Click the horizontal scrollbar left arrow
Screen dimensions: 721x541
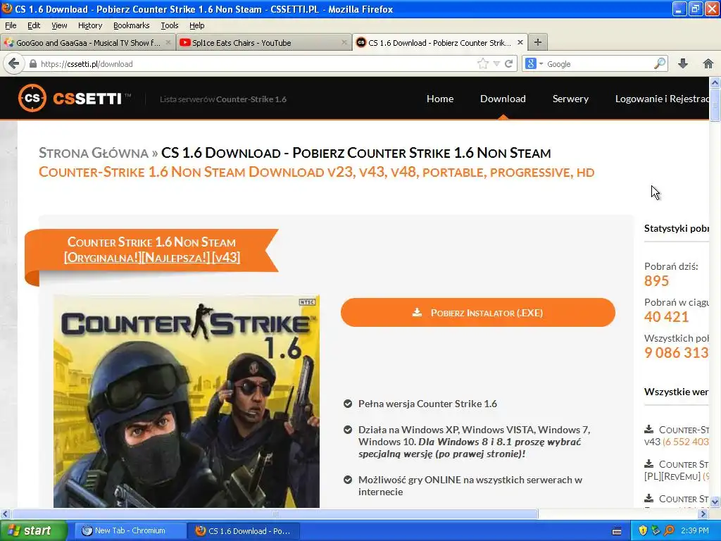[6, 514]
